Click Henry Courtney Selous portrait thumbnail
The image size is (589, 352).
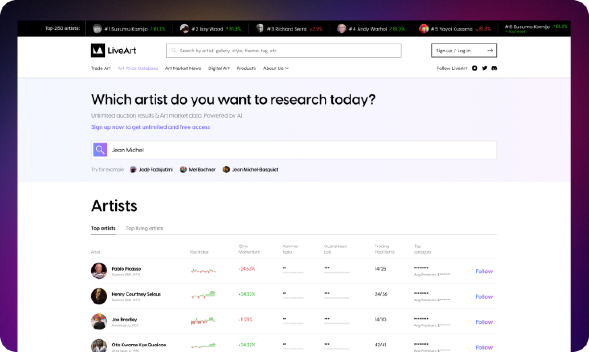pyautogui.click(x=99, y=296)
